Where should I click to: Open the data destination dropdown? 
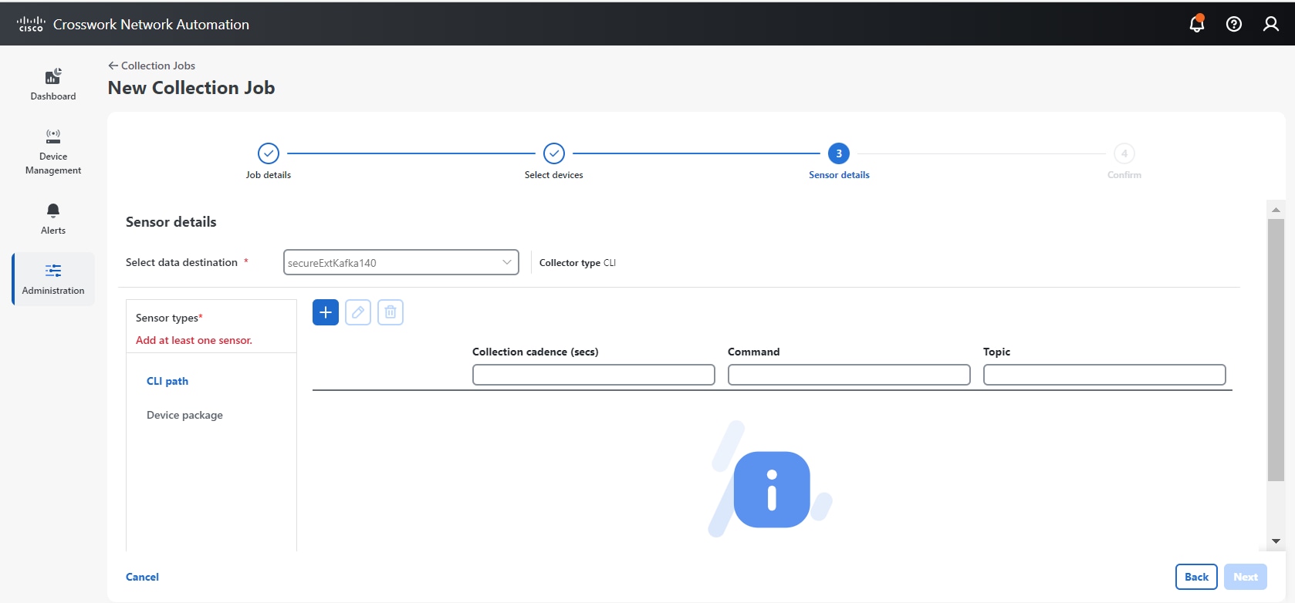click(401, 262)
